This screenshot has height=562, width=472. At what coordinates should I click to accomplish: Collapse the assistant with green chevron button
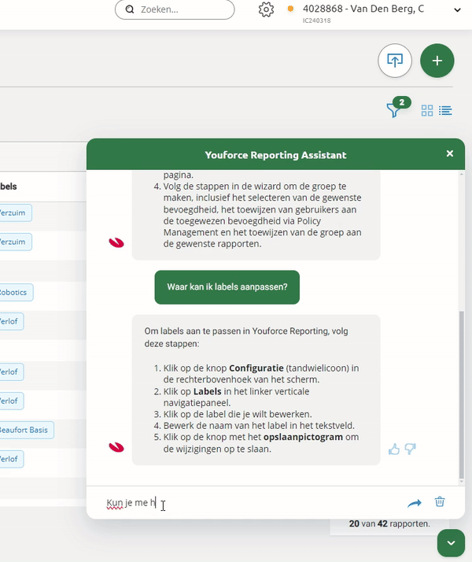pos(451,543)
